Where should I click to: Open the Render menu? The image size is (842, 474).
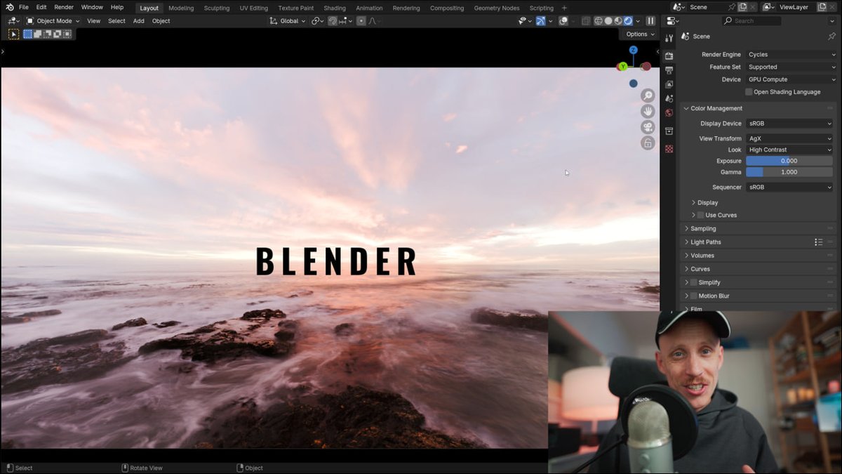[x=64, y=8]
